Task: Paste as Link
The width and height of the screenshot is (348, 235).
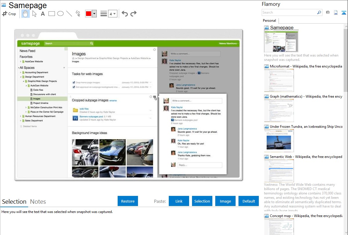Action: [179, 201]
